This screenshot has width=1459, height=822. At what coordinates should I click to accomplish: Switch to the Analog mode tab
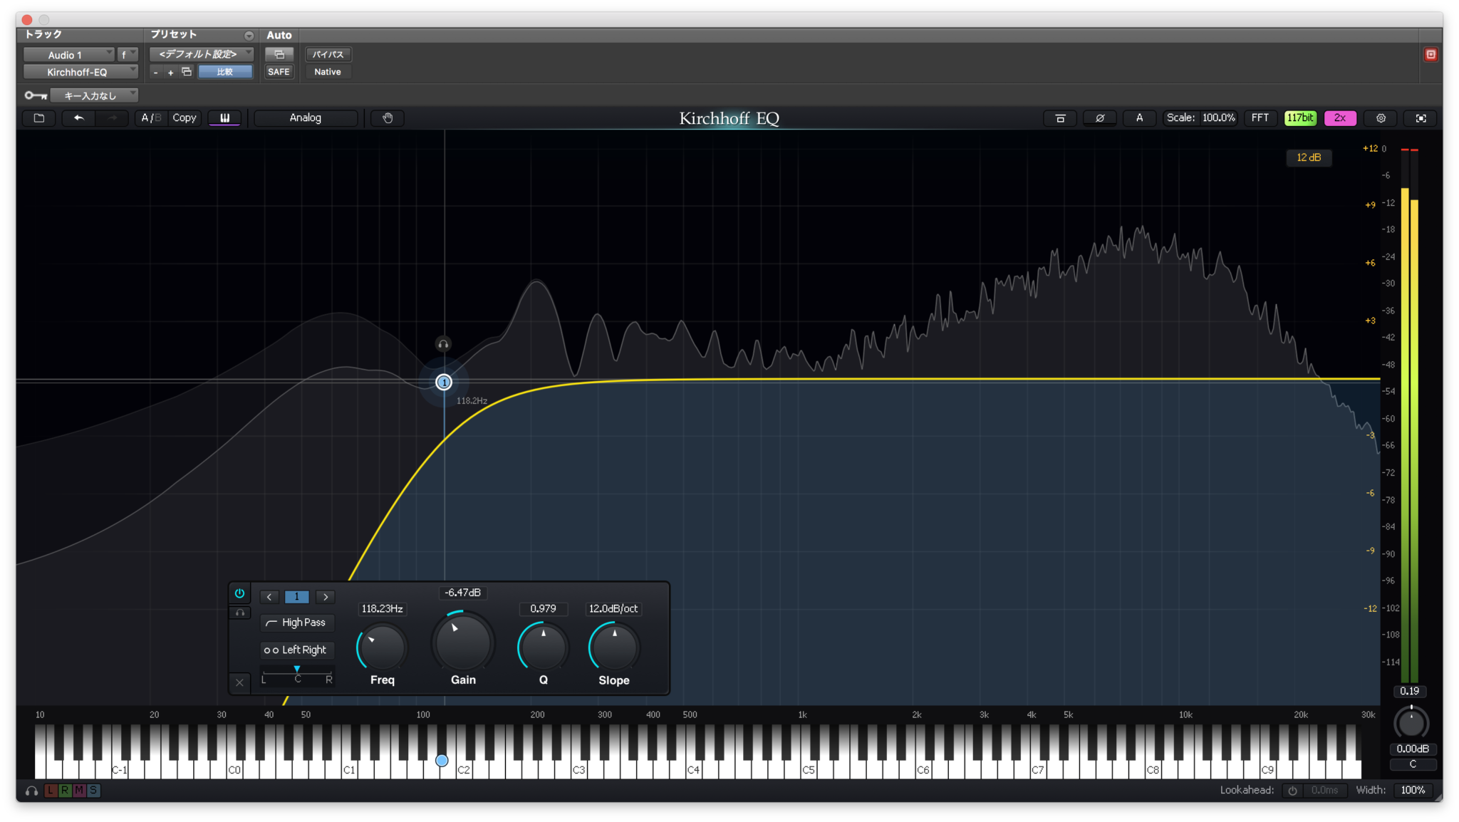click(305, 118)
